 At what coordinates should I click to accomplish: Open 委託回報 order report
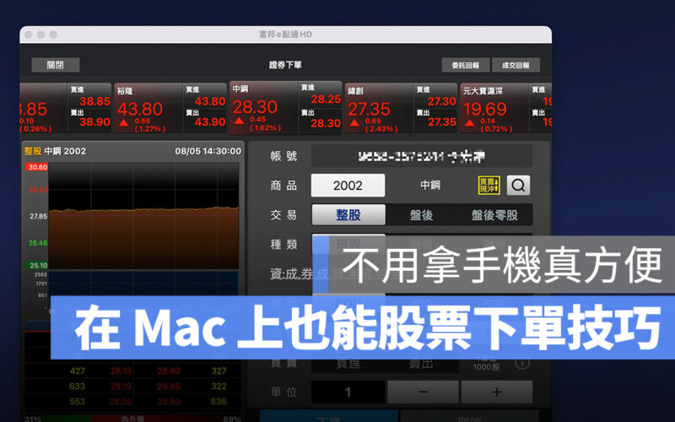click(466, 65)
